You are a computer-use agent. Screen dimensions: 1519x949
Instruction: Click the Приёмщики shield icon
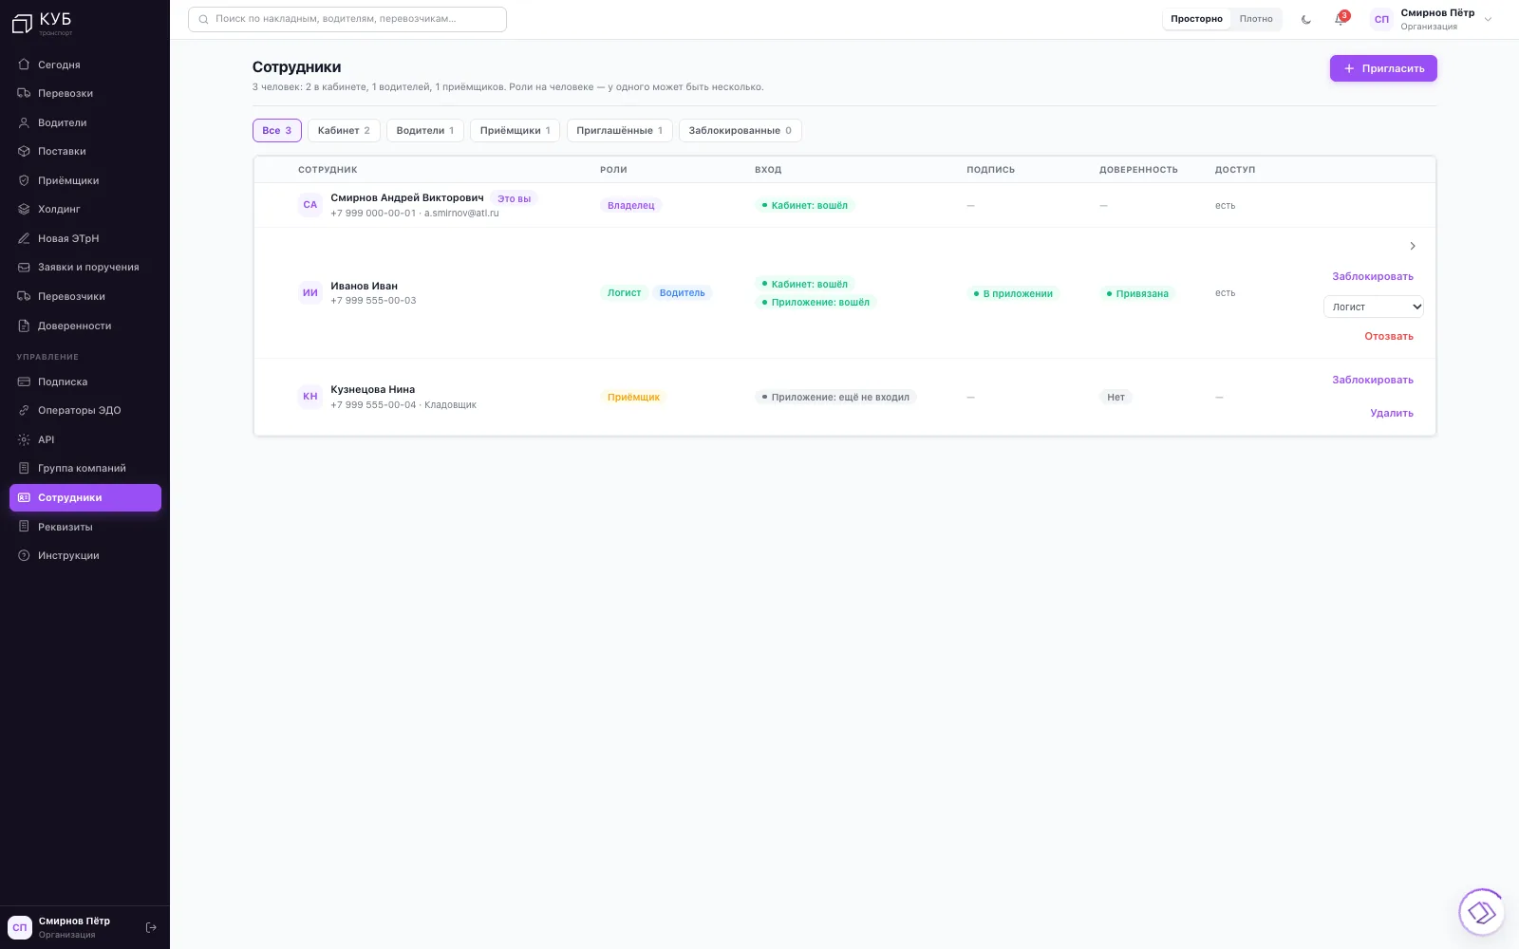(24, 180)
